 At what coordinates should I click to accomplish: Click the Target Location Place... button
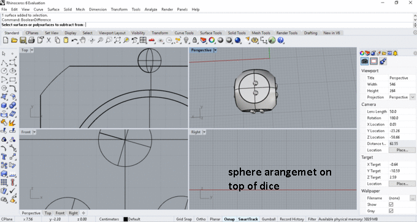pos(402,183)
